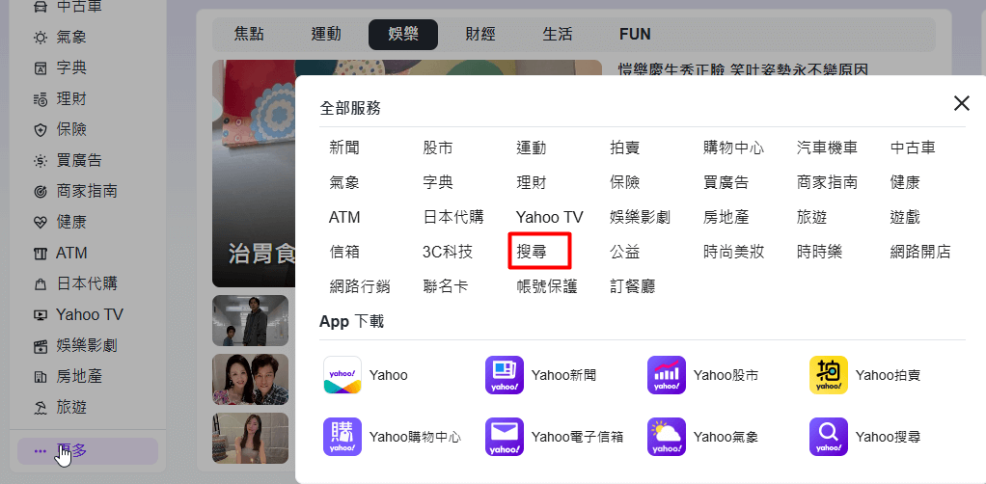986x484 pixels.
Task: Open 聯名卡 service link
Action: (x=446, y=287)
